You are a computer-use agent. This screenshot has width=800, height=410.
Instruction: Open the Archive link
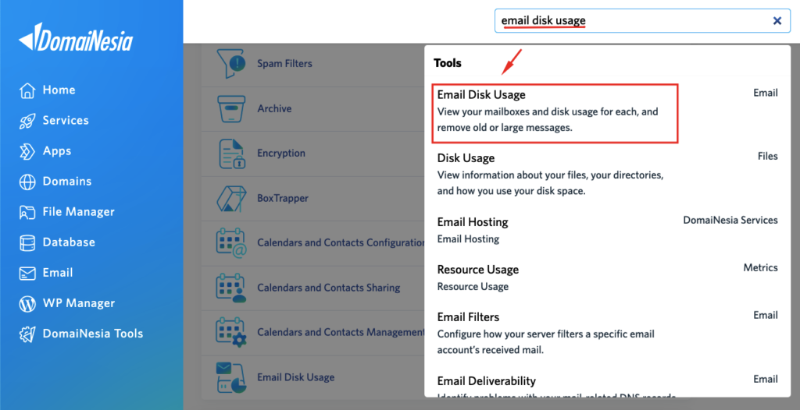[x=274, y=108]
